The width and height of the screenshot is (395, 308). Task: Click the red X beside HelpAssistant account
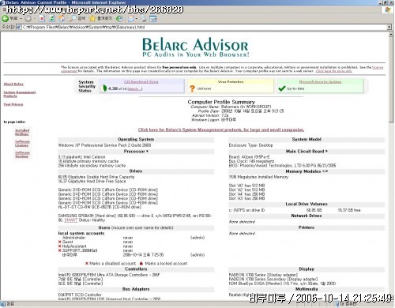(x=60, y=246)
